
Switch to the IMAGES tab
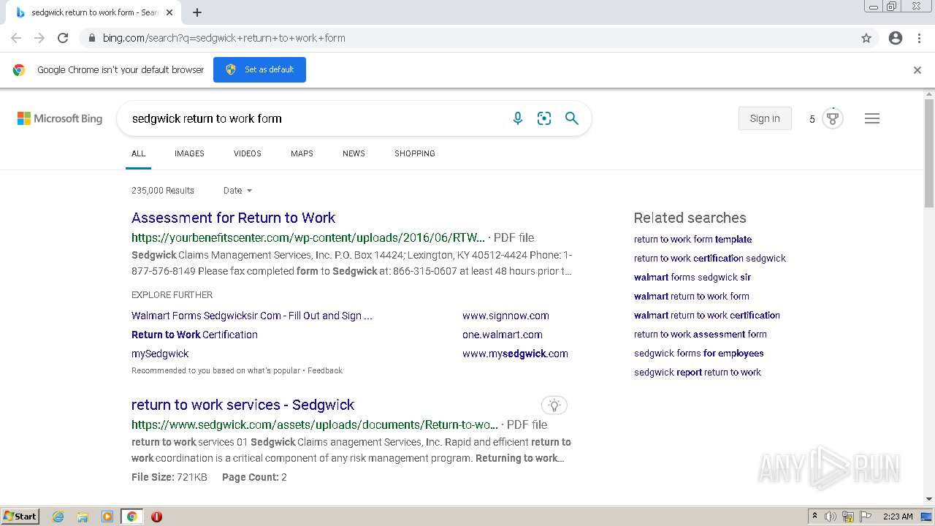189,153
